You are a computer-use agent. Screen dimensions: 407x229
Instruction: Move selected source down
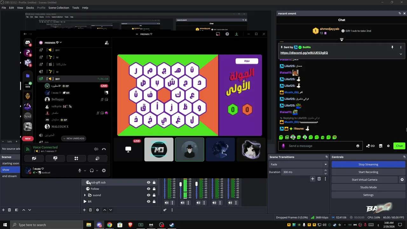[x=111, y=210]
